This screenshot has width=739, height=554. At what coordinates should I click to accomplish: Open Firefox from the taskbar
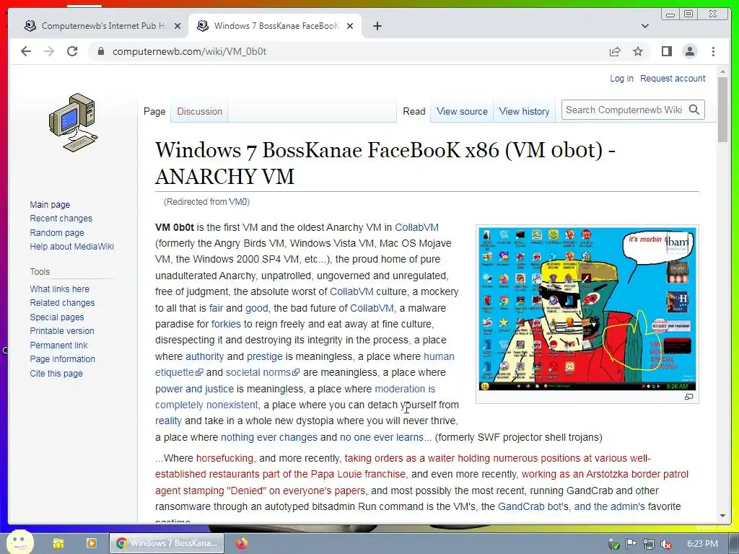[x=242, y=543]
